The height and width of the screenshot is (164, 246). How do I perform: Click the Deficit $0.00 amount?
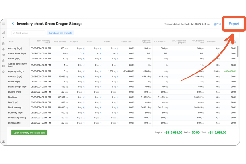[x=196, y=132]
